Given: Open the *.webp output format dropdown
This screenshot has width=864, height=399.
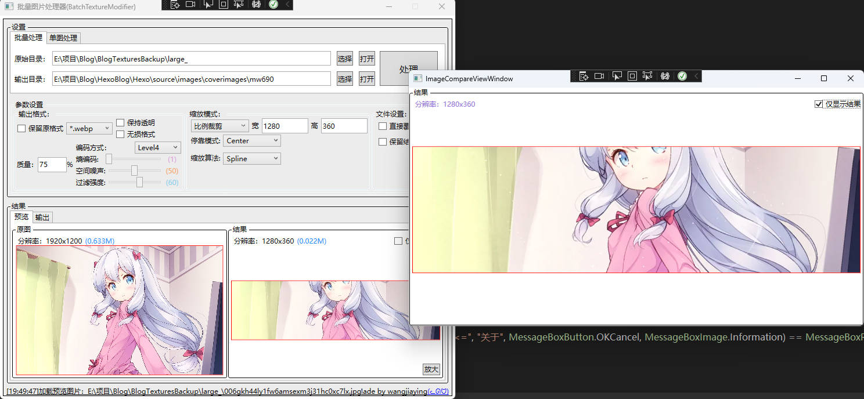Looking at the screenshot, I should pos(89,129).
